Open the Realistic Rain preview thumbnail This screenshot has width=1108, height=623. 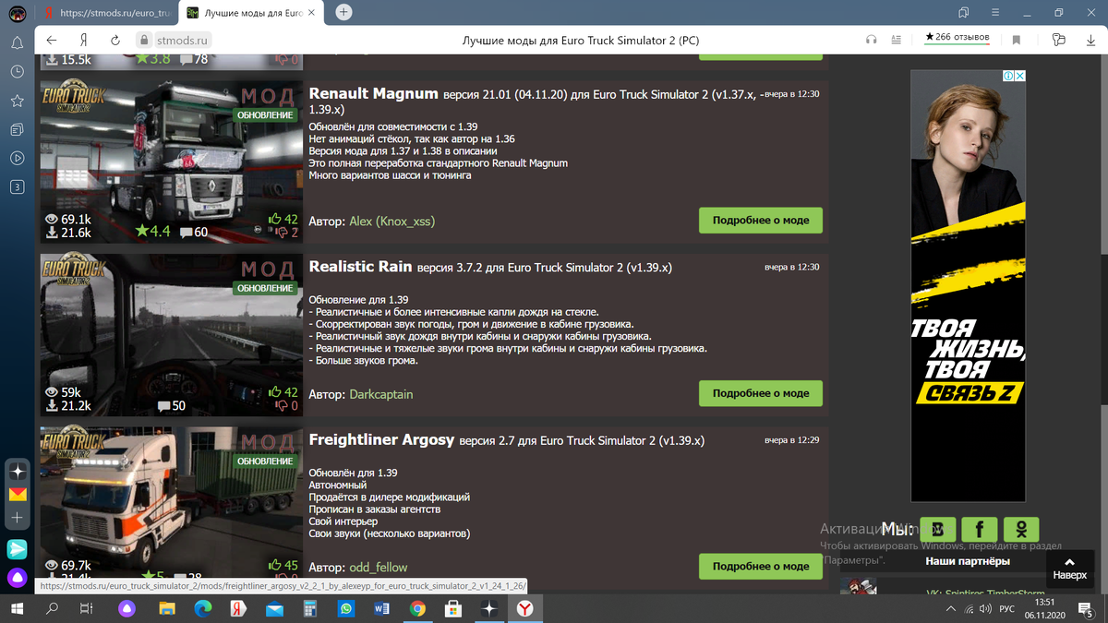click(x=172, y=334)
